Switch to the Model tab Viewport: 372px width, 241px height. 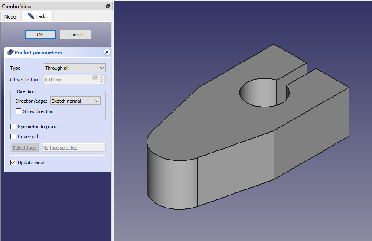click(x=10, y=17)
